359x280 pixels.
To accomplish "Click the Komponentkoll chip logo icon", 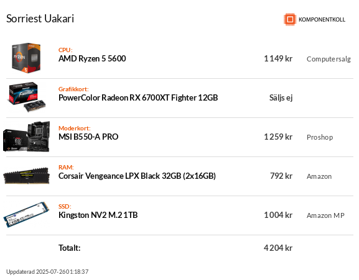I will coord(290,19).
